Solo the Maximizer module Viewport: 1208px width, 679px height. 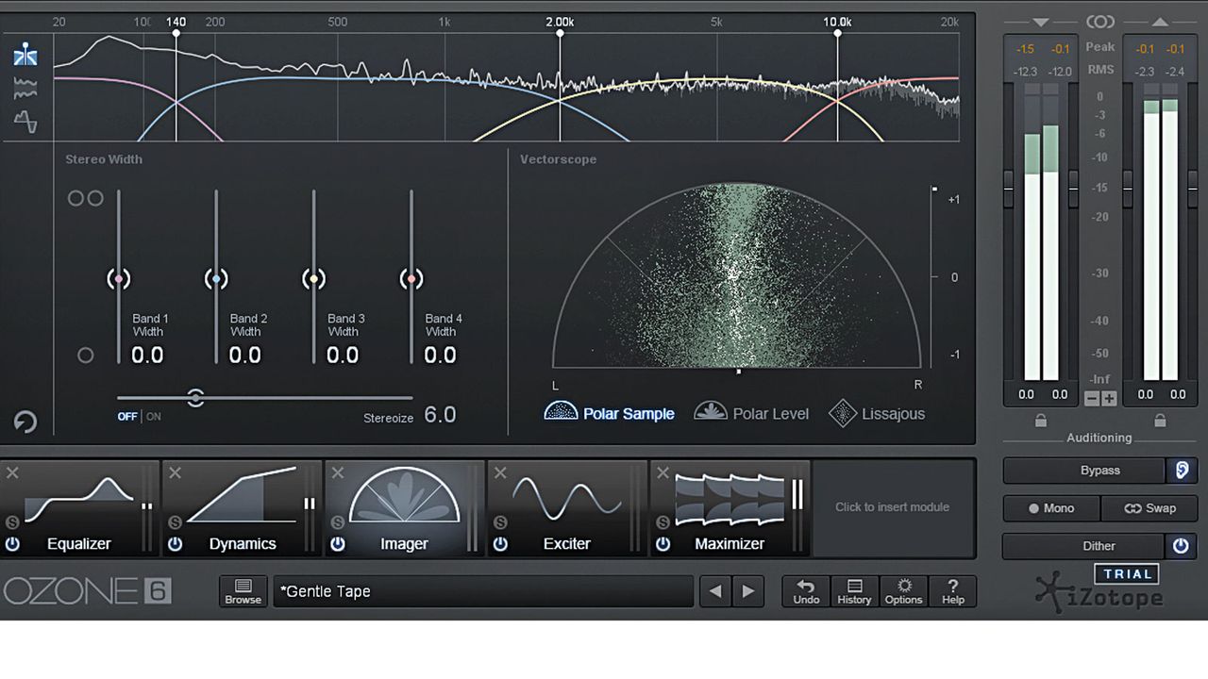coord(663,522)
